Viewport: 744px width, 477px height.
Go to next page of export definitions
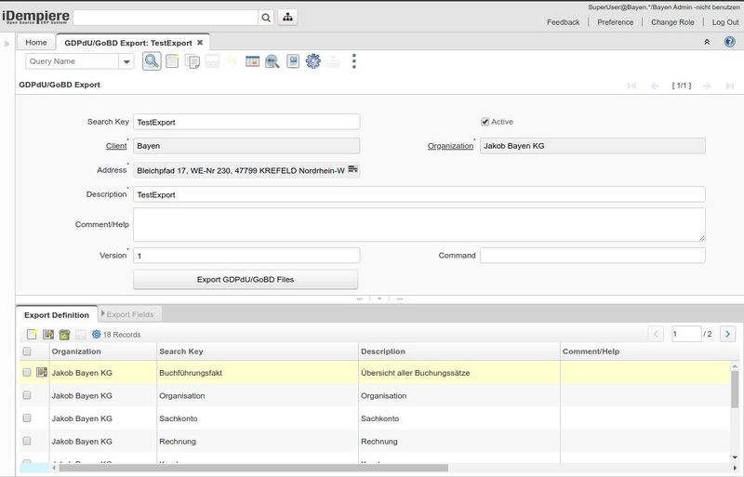tap(727, 334)
